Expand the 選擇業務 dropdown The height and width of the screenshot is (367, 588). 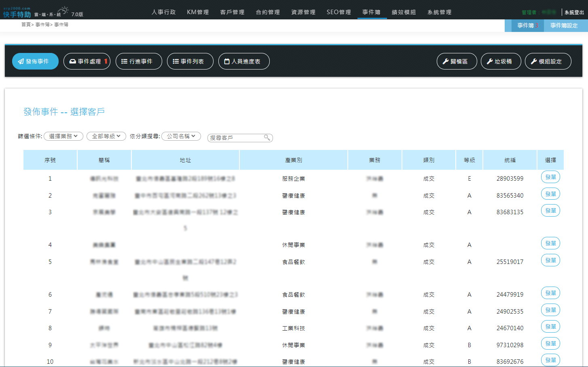[63, 136]
